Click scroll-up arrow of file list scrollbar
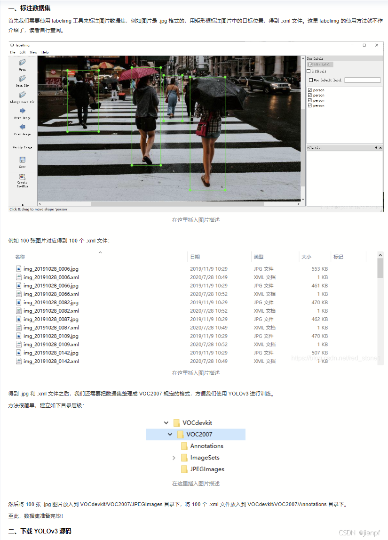 (380, 255)
